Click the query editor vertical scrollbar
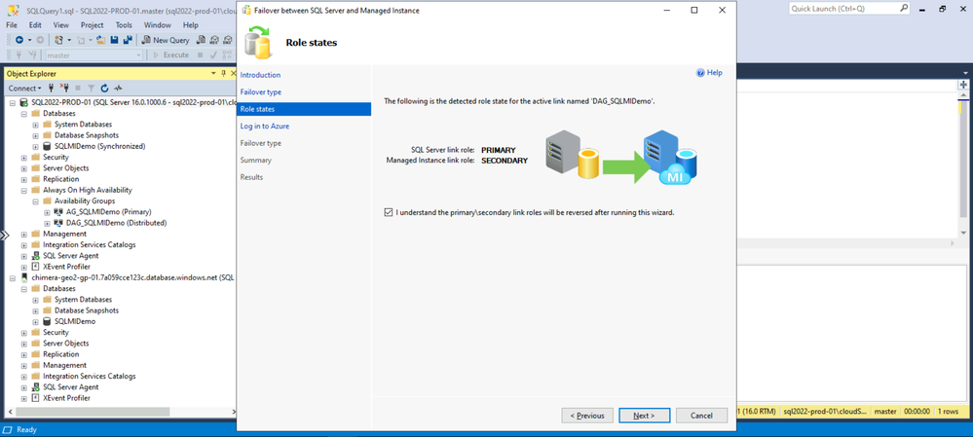The width and height of the screenshot is (973, 437). (963, 158)
